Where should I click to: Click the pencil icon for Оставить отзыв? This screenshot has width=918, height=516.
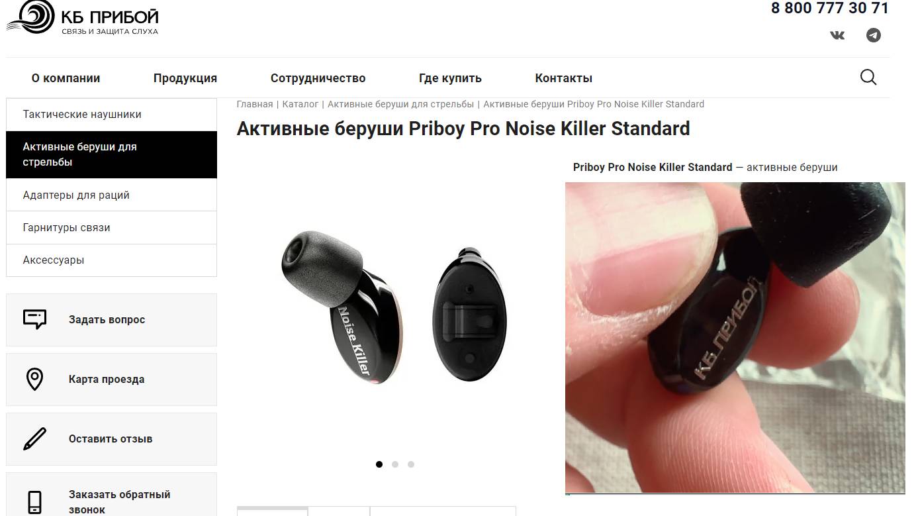pos(34,439)
